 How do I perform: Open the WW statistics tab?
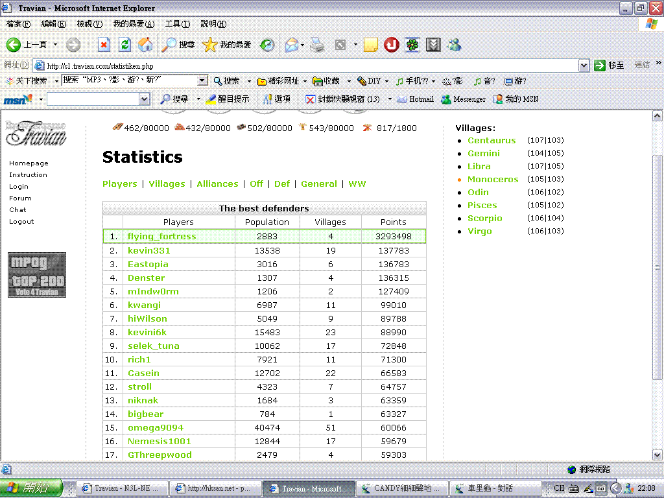click(x=357, y=184)
